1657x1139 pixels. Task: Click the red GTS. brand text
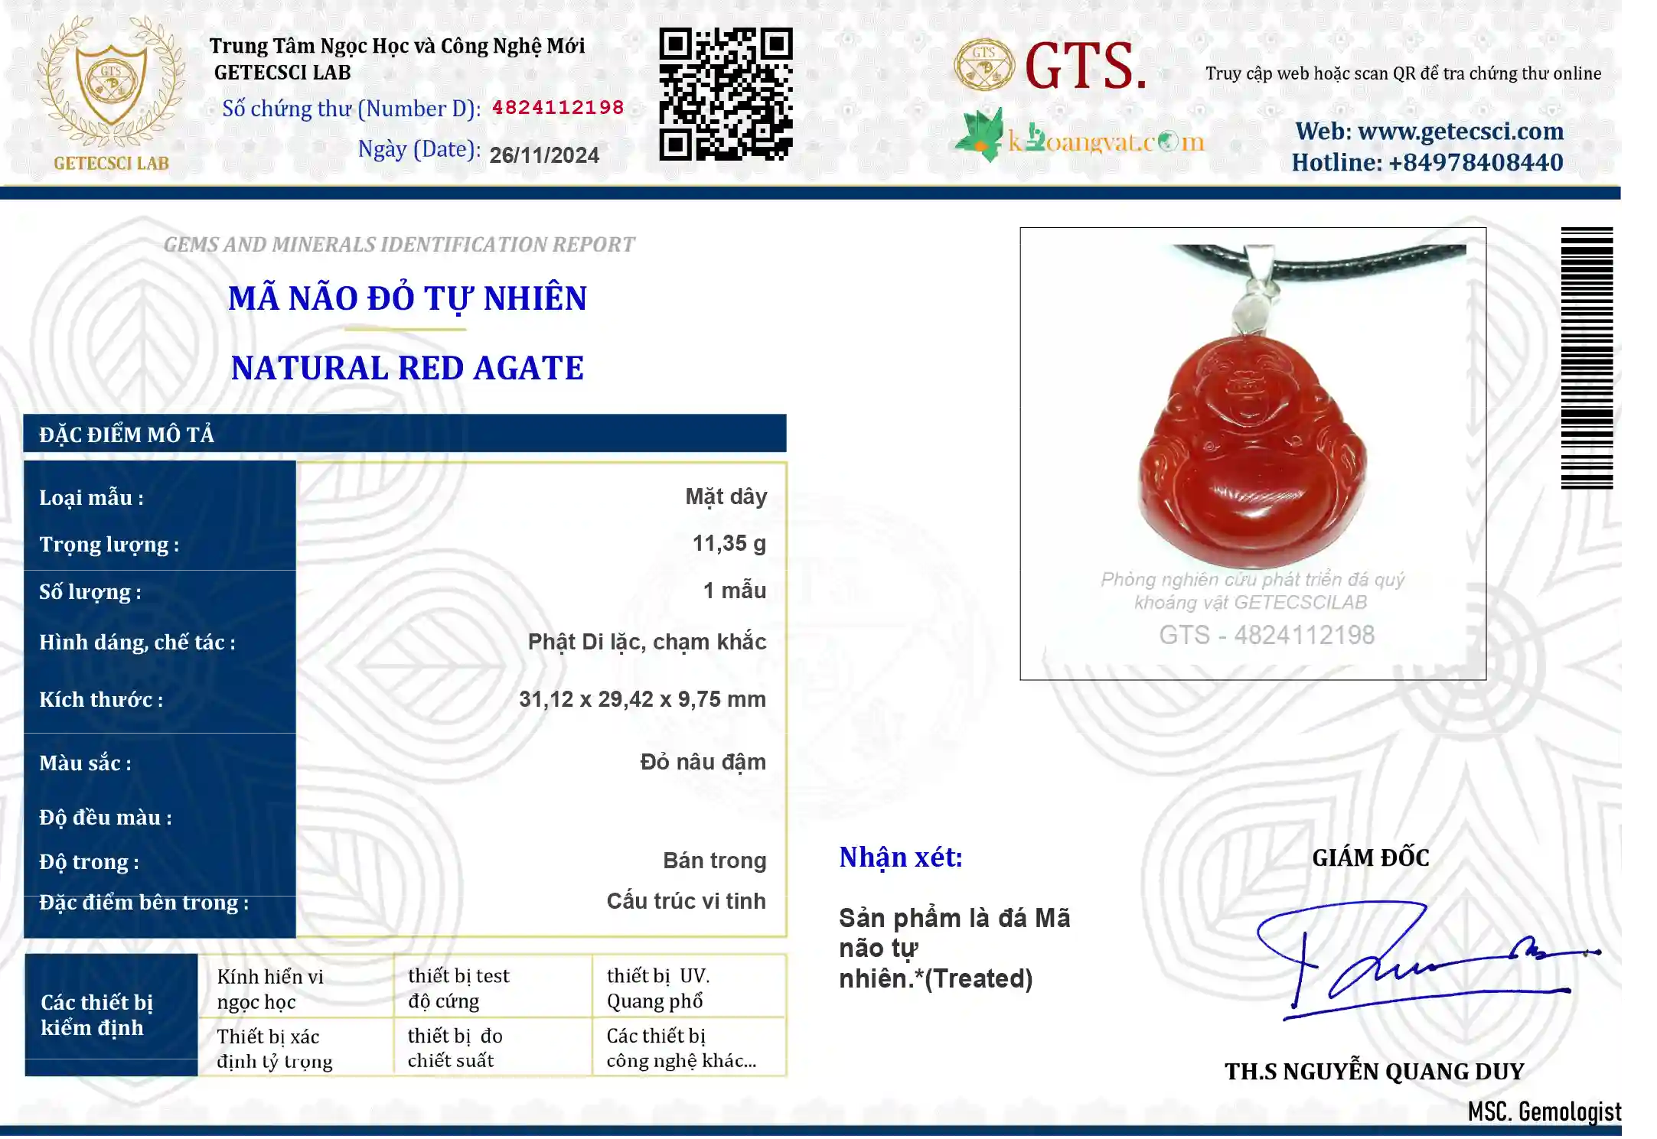1086,66
